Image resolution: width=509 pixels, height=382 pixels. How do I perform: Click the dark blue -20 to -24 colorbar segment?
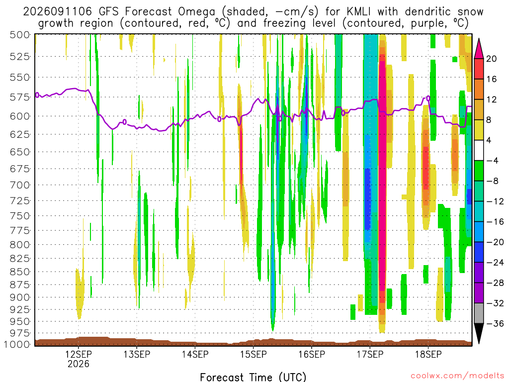(479, 252)
